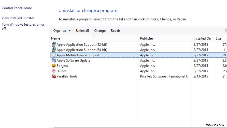Click the Apple Mobile Device Support icon

pyautogui.click(x=54, y=55)
